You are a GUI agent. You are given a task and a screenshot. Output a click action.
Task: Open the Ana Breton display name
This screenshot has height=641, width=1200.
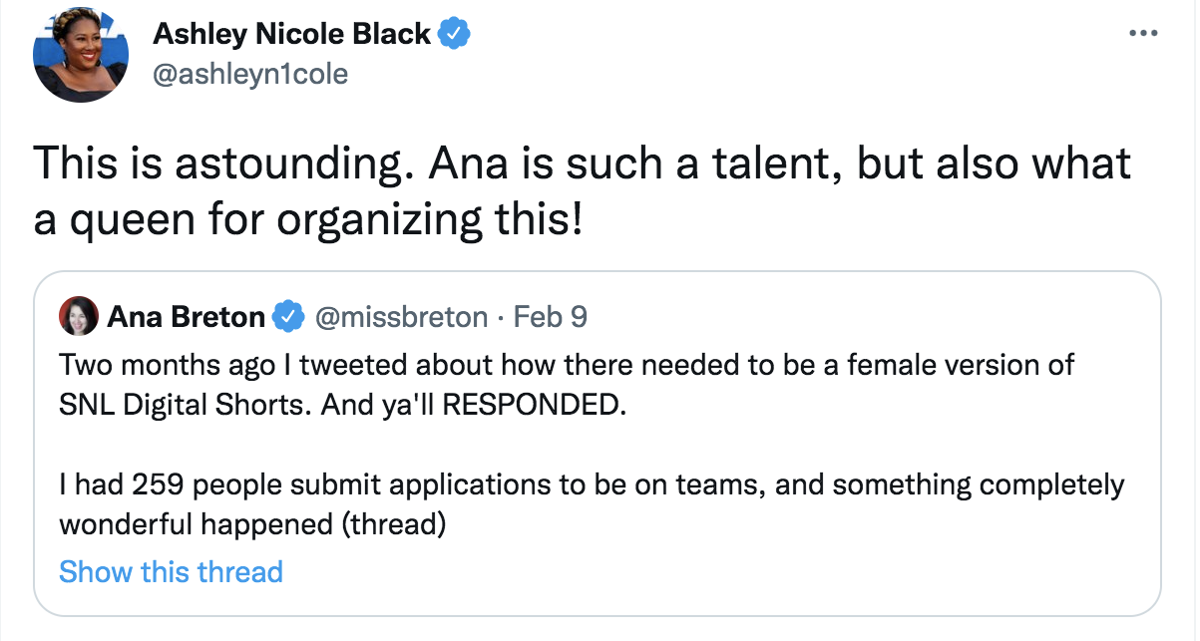coord(187,317)
